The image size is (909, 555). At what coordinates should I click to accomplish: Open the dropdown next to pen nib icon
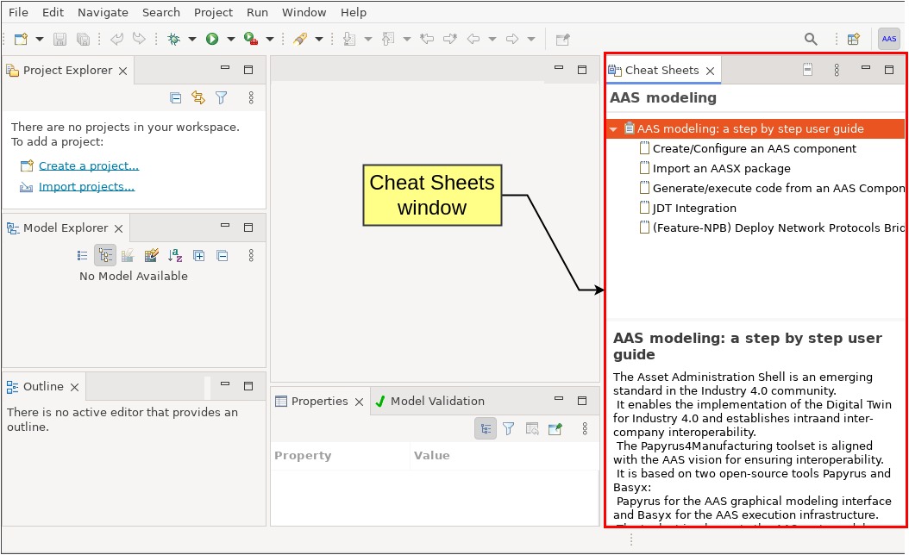(x=319, y=40)
